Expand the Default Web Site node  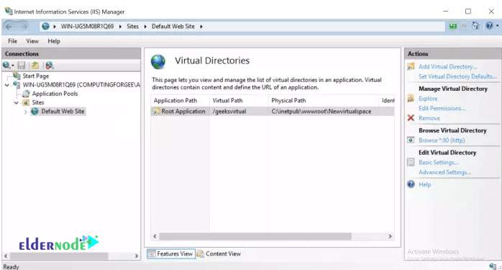point(26,112)
